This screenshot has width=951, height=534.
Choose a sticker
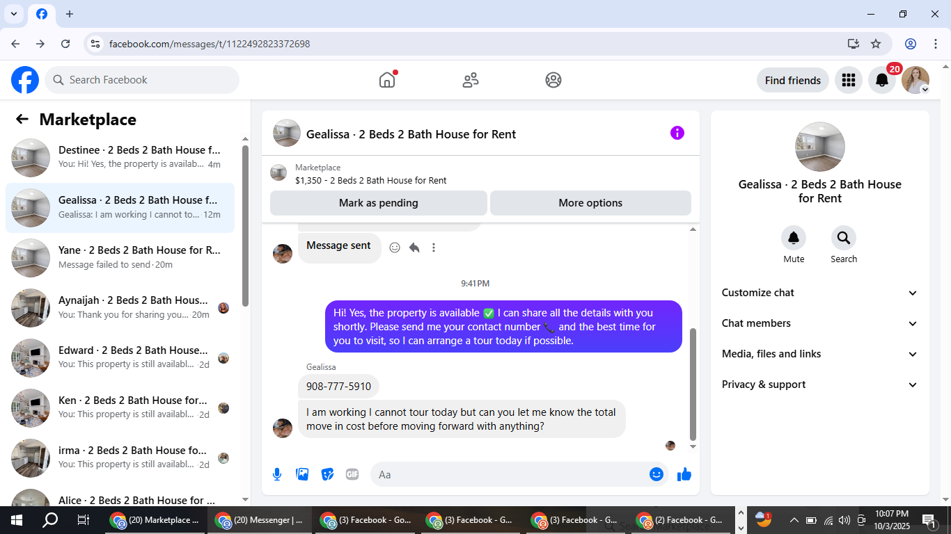pyautogui.click(x=327, y=474)
